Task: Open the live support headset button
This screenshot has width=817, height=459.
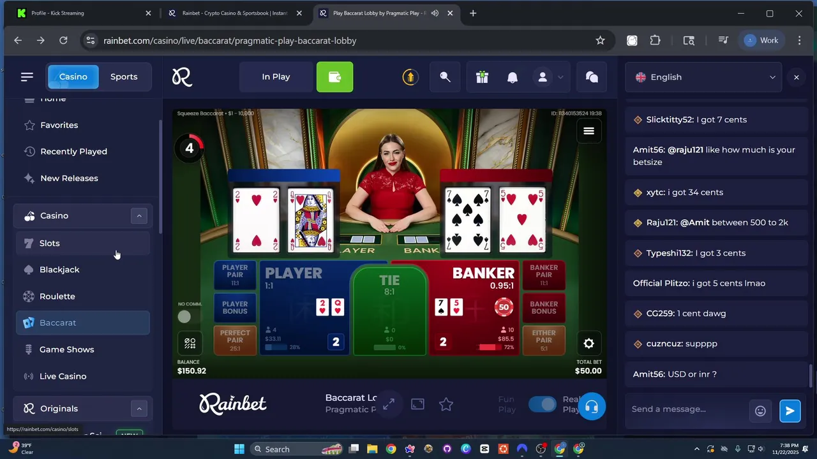Action: pyautogui.click(x=592, y=407)
